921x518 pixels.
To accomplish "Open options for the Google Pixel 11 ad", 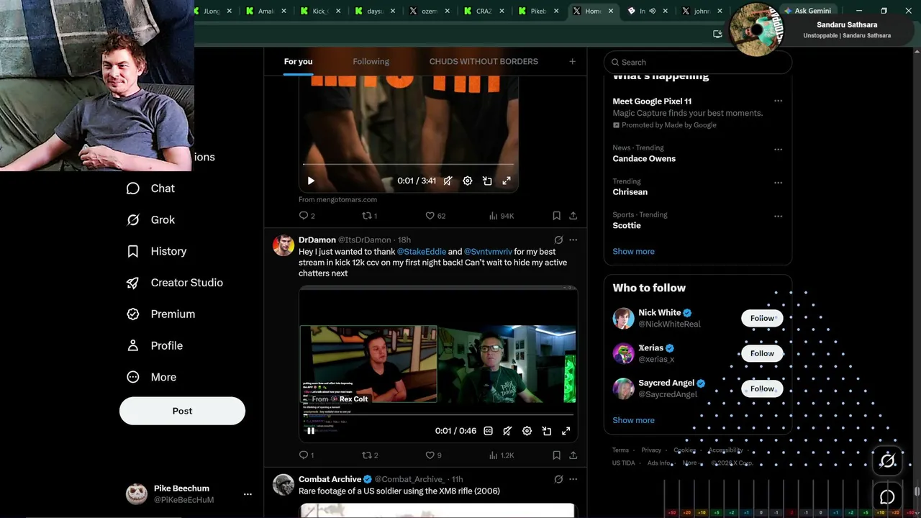I will click(x=778, y=101).
